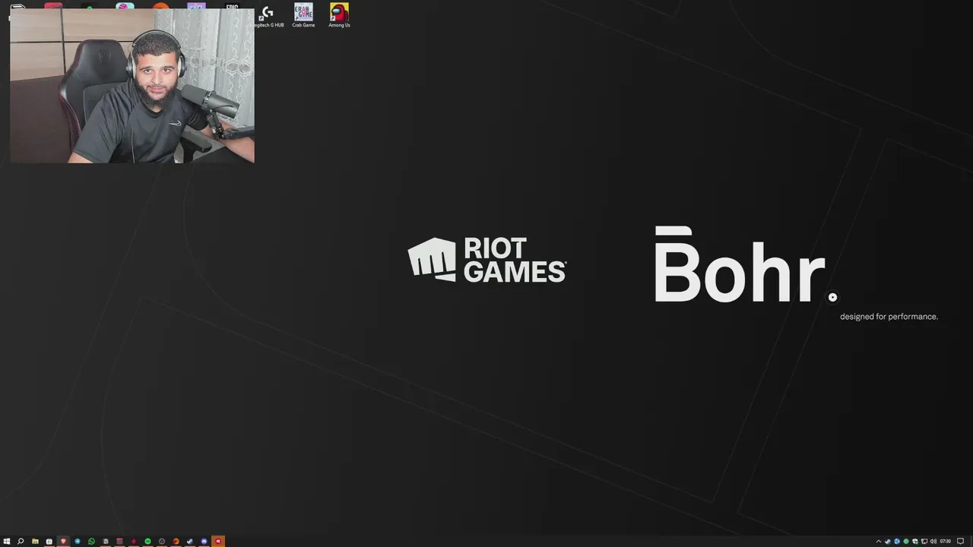Screen dimensions: 973x547
Task: Click the Riot Games logo
Action: (486, 260)
